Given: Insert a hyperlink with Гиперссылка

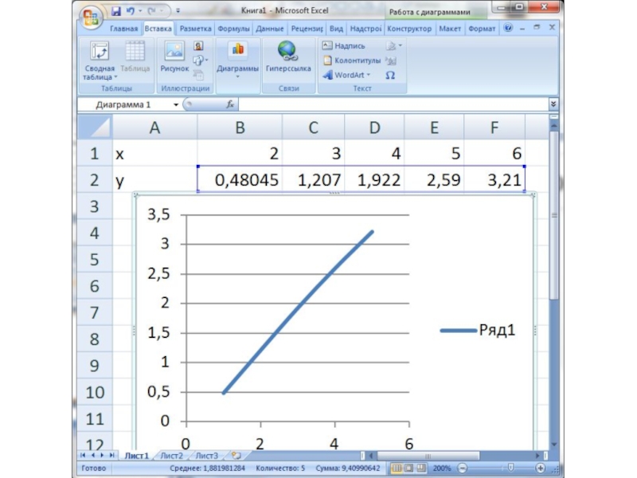Looking at the screenshot, I should click(288, 57).
